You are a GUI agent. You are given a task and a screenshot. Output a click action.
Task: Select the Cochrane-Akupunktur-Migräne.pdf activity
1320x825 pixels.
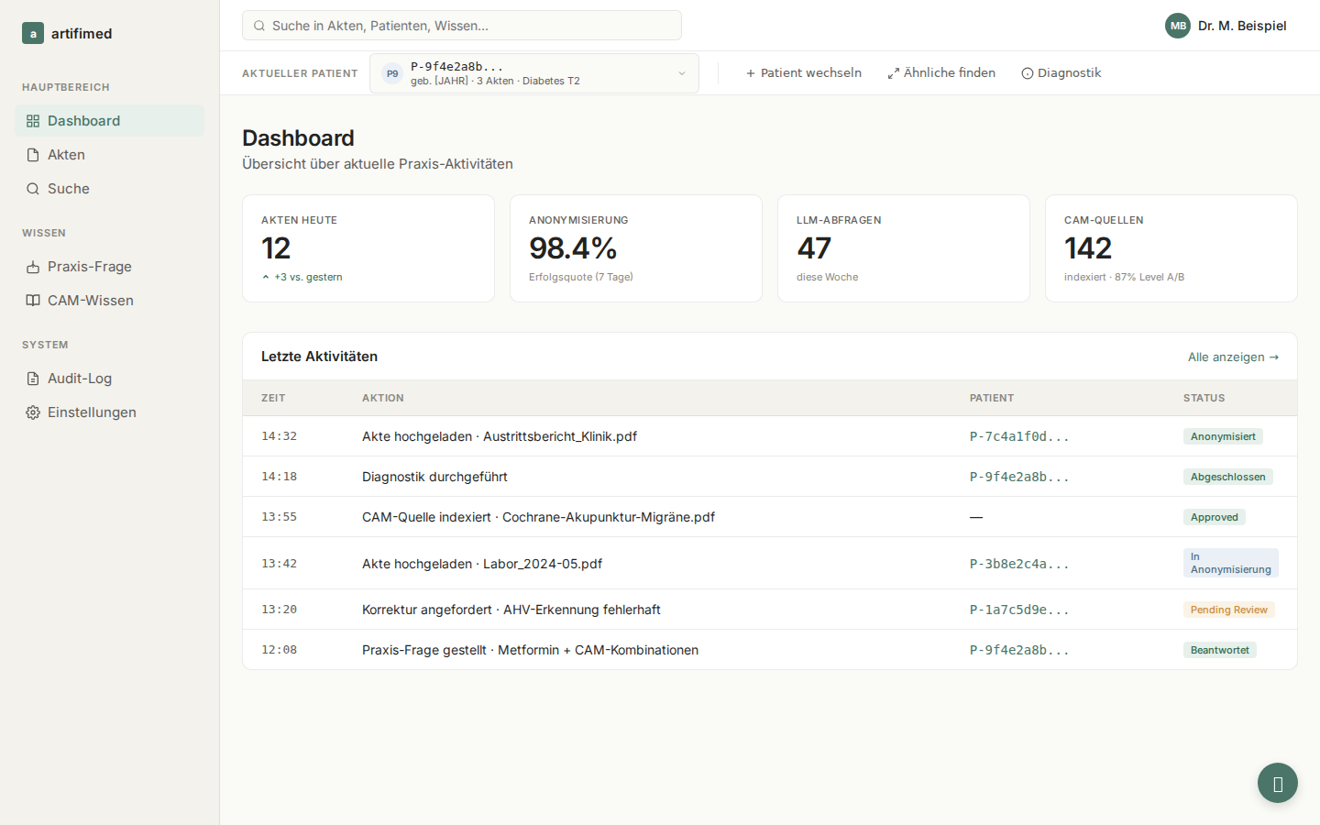tap(770, 517)
